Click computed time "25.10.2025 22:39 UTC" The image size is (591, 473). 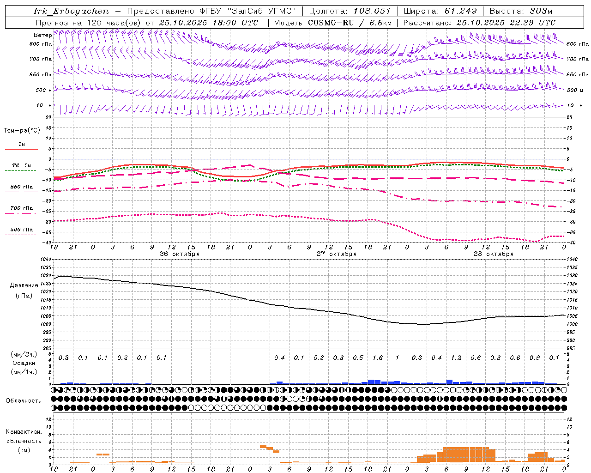pyautogui.click(x=506, y=23)
